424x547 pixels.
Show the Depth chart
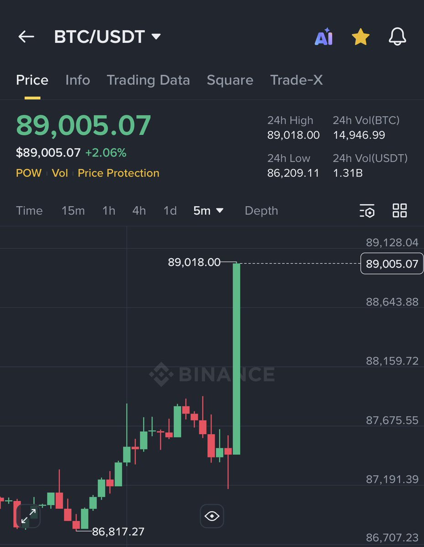click(x=261, y=211)
